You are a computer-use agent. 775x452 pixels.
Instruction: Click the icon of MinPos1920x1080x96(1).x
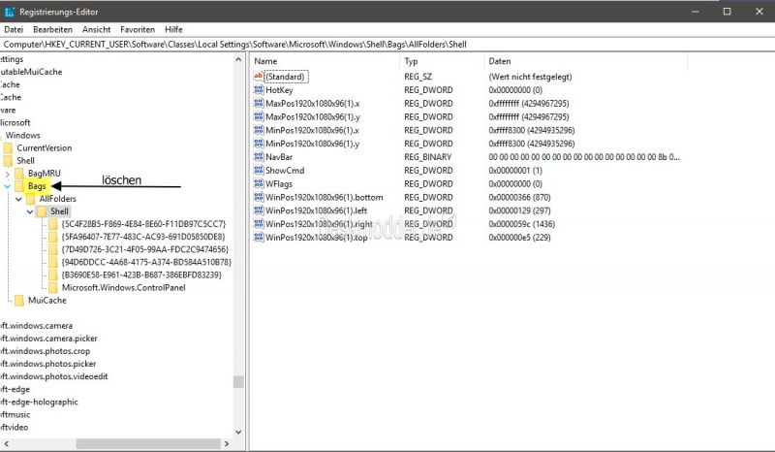[258, 130]
